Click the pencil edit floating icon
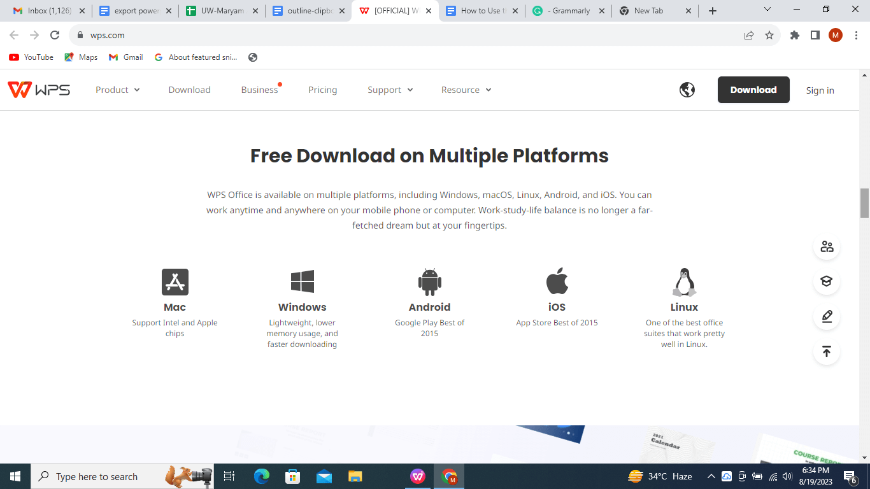870x489 pixels. pyautogui.click(x=826, y=316)
